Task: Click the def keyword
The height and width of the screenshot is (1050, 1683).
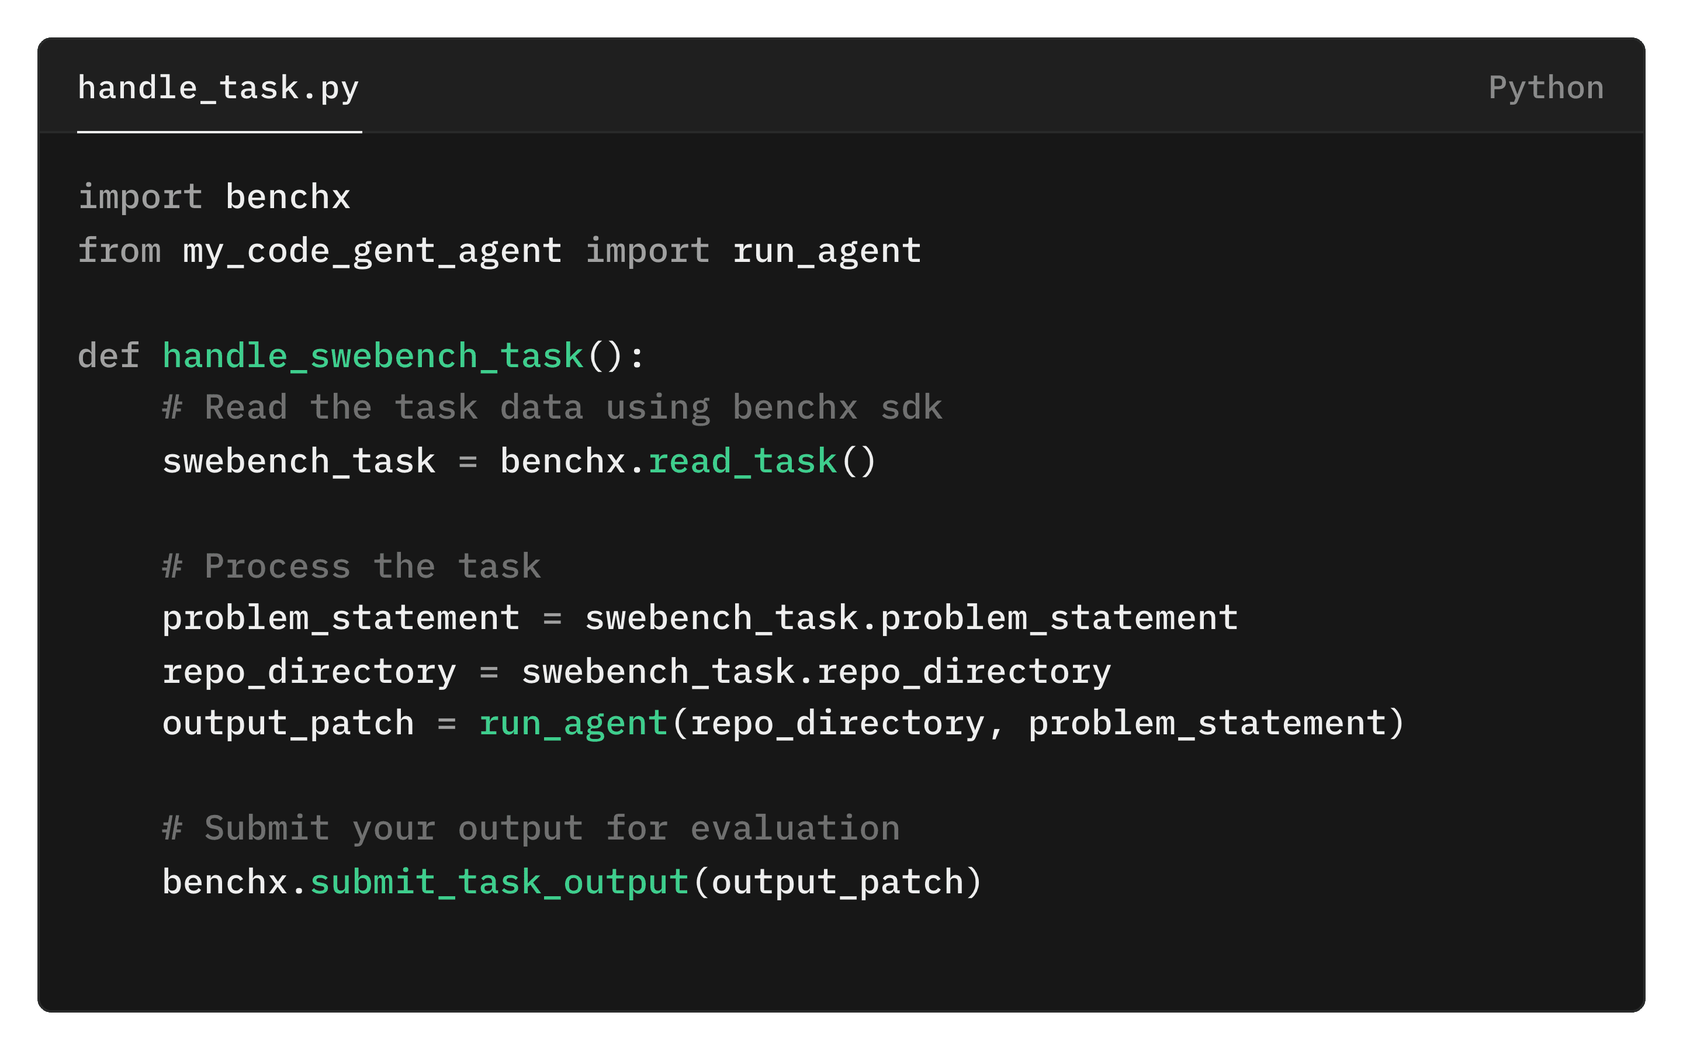Action: [108, 356]
